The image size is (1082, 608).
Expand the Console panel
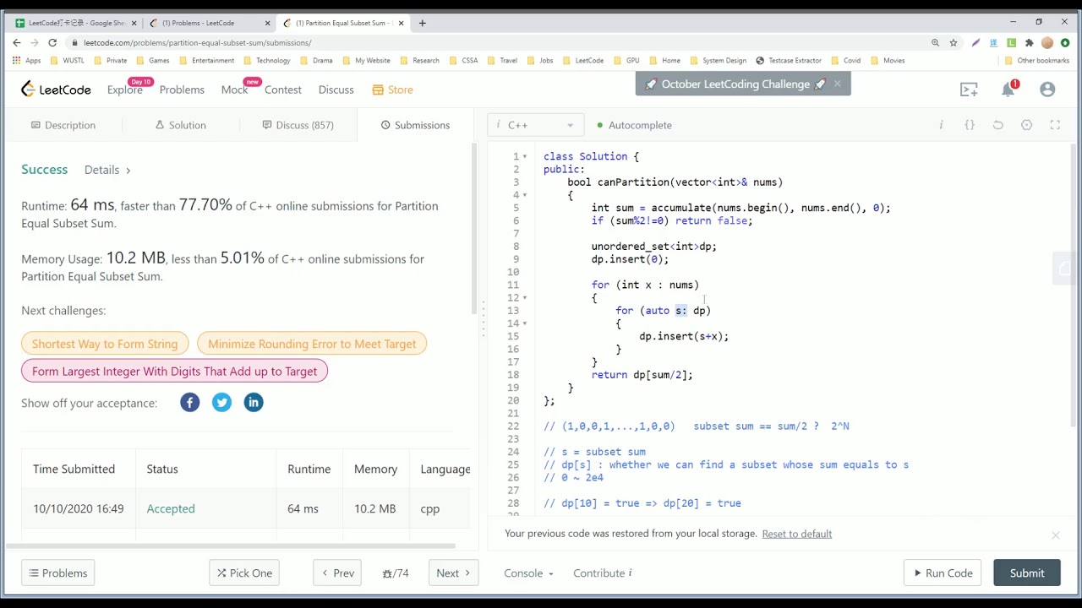(528, 573)
